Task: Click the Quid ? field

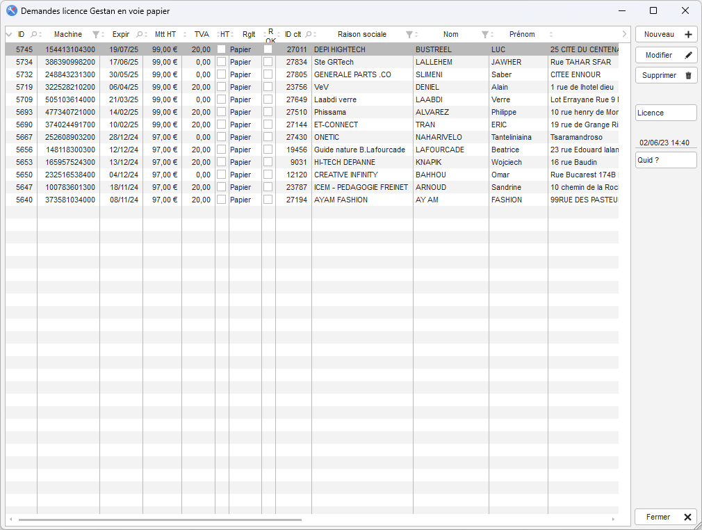Action: click(666, 160)
